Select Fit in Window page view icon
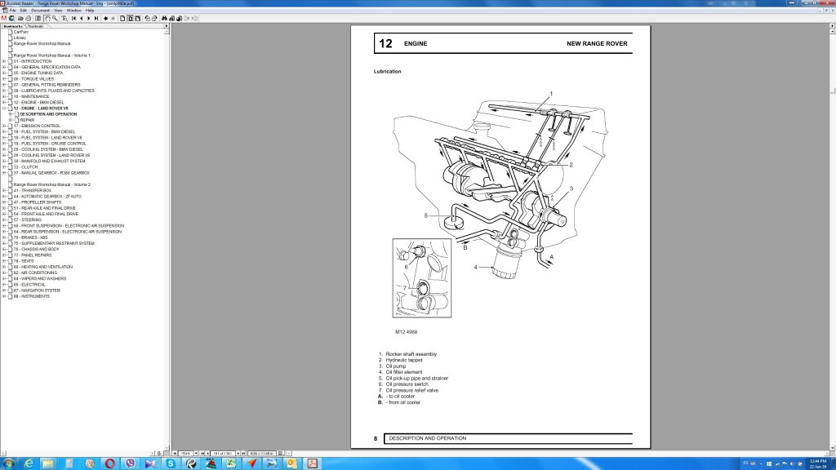The image size is (836, 470). [130, 18]
